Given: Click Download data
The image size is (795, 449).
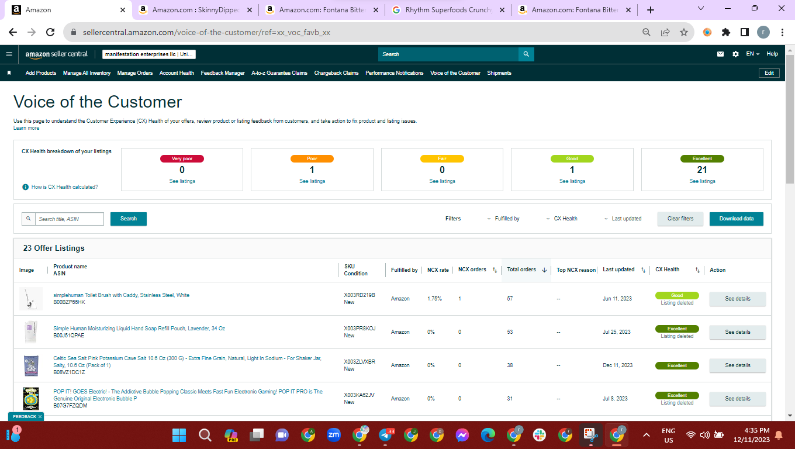Looking at the screenshot, I should (x=737, y=219).
